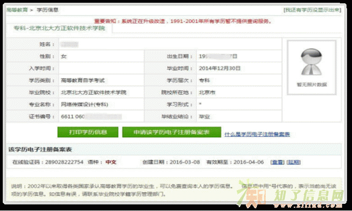352x211 pixels.
Task: Click the 出生日期 field label
Action: click(x=179, y=56)
